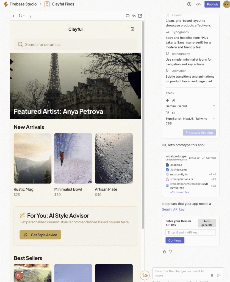Open the shopping bag cart icon

(132, 29)
